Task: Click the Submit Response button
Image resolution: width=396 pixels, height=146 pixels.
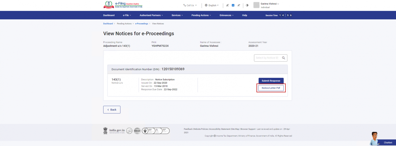Action: click(x=271, y=81)
